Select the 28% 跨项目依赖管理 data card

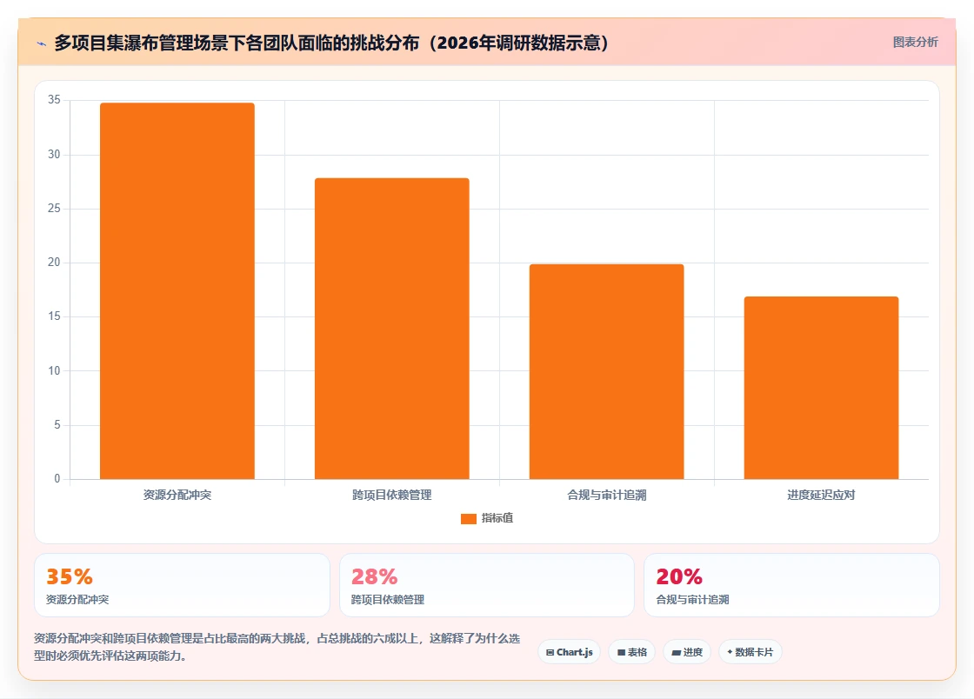(x=486, y=585)
